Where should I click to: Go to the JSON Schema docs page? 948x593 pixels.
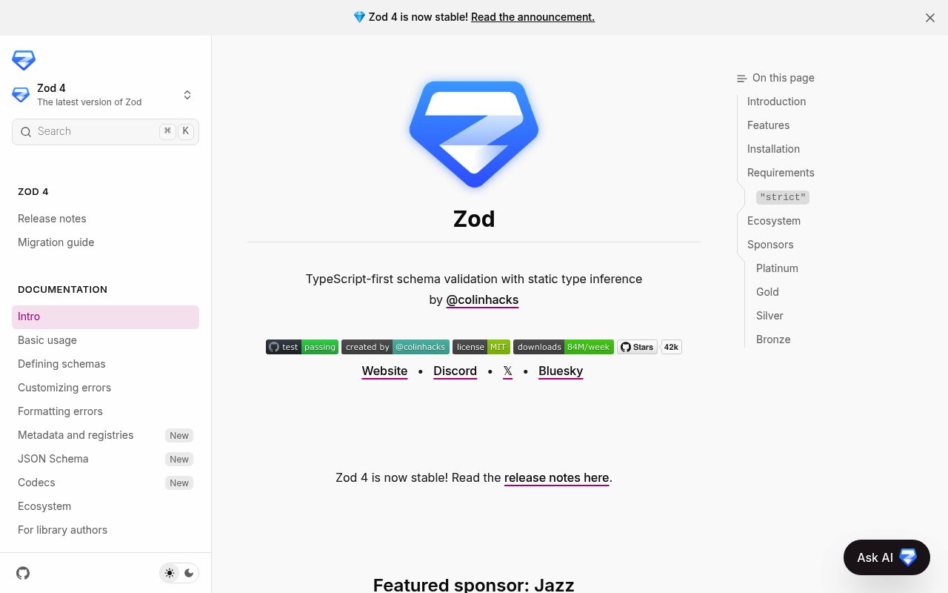click(53, 459)
